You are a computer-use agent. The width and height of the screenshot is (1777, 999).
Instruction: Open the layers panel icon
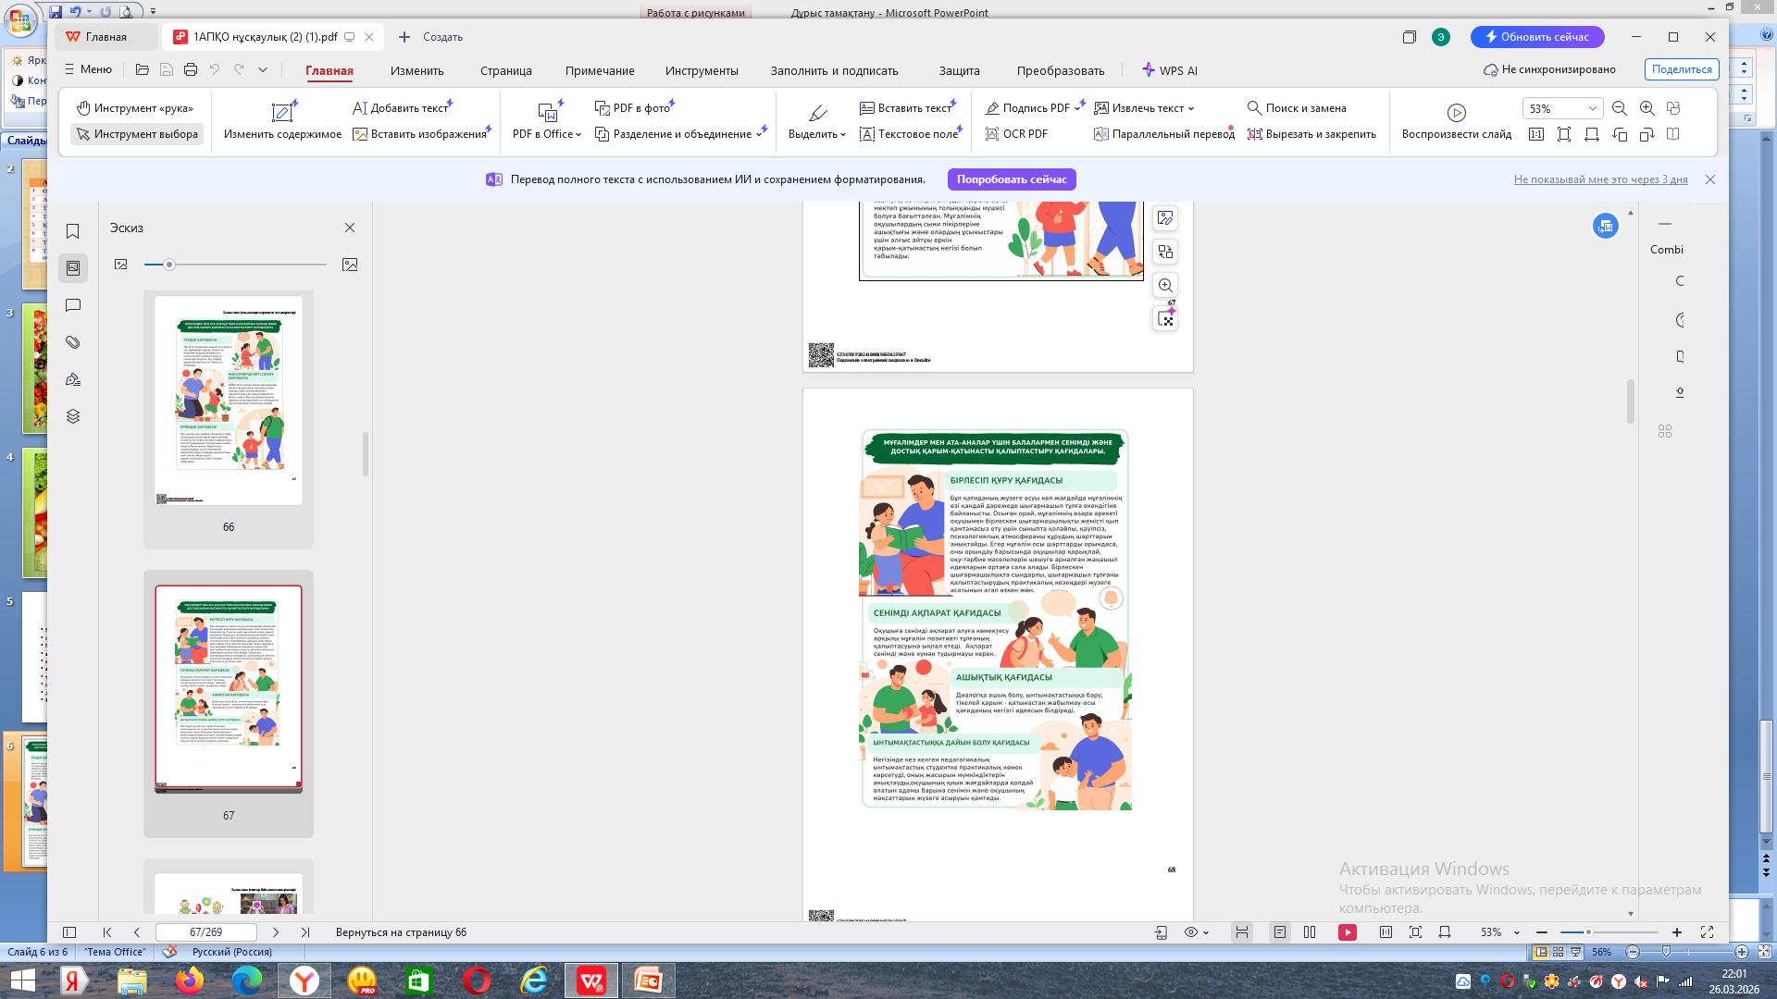73,416
